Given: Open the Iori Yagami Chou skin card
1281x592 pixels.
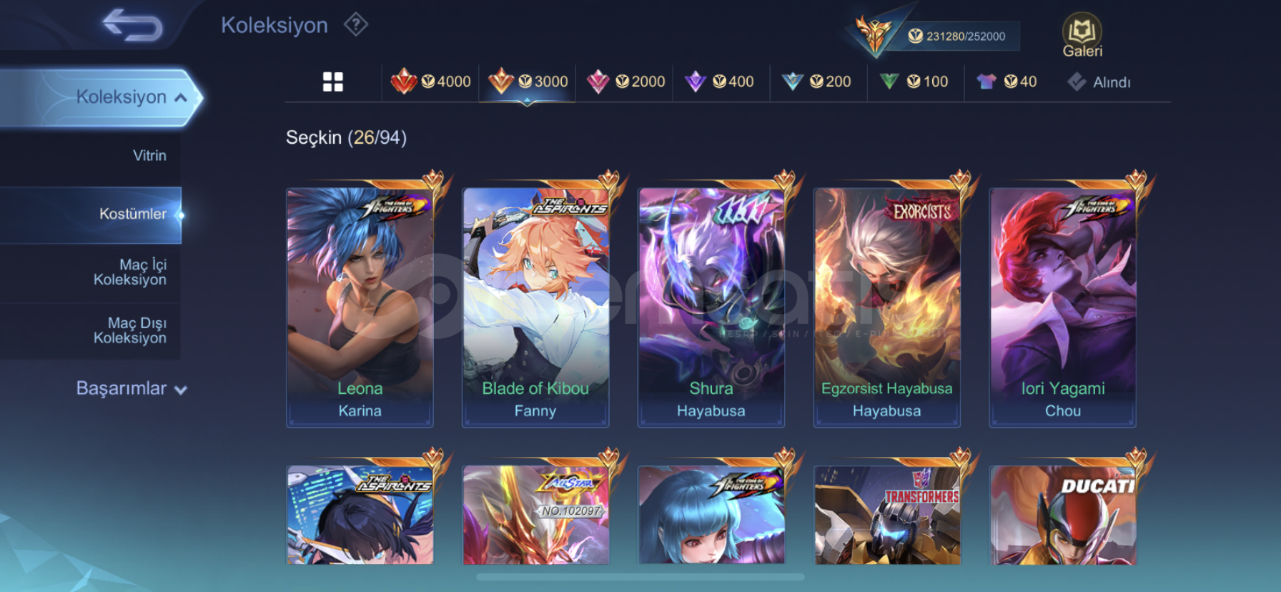Looking at the screenshot, I should click(1062, 307).
